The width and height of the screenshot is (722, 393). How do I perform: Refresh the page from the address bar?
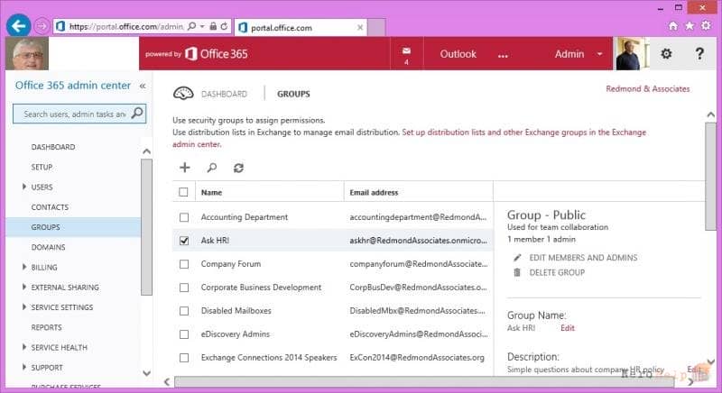point(224,26)
